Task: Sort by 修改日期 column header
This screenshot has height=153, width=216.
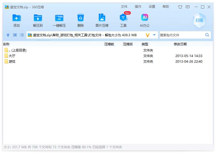Action: pyautogui.click(x=180, y=44)
